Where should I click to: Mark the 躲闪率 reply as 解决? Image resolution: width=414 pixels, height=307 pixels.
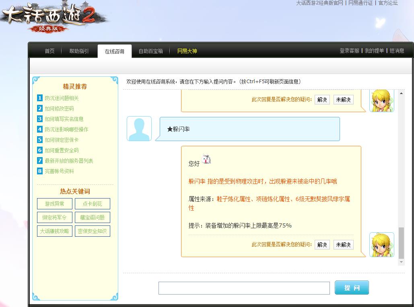click(322, 245)
